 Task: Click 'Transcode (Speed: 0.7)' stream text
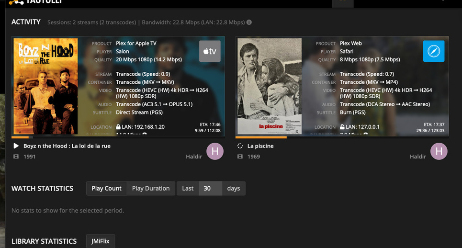point(367,74)
